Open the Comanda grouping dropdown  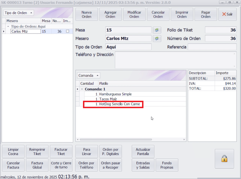(x=88, y=75)
